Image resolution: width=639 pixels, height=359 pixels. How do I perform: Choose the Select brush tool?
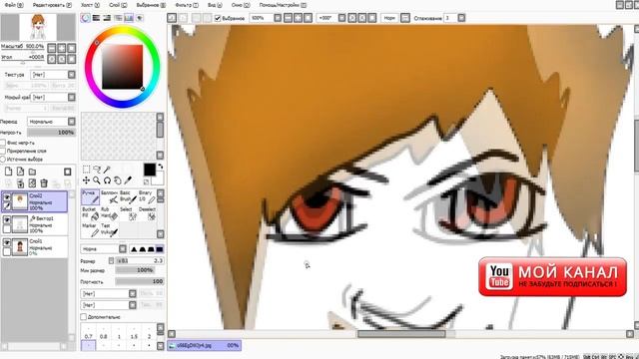tap(128, 213)
